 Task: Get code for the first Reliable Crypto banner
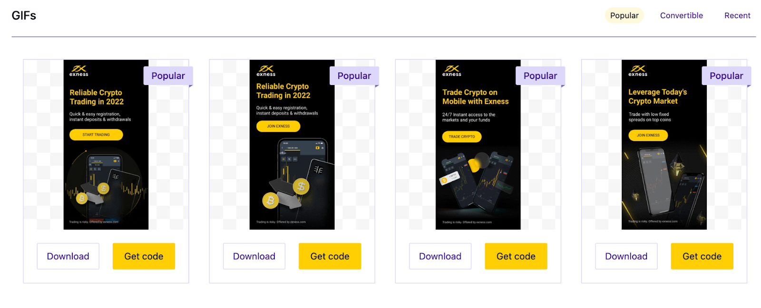click(144, 256)
